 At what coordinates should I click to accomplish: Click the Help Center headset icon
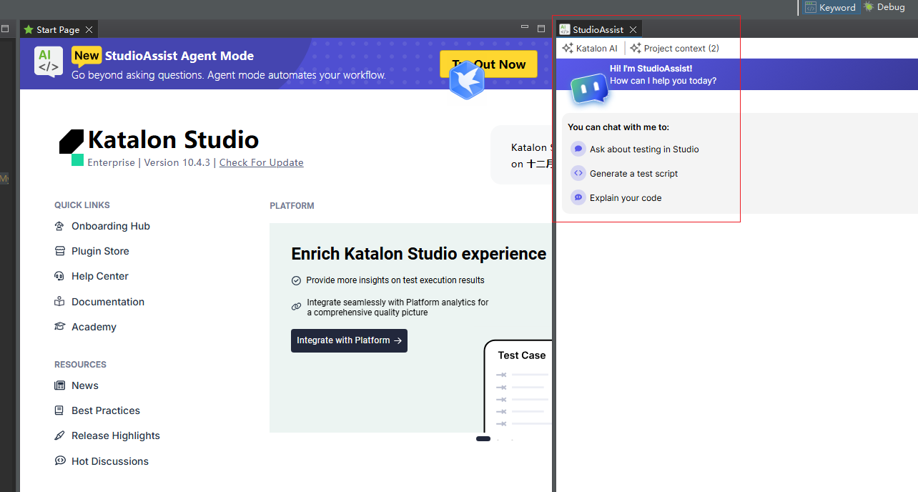click(59, 276)
